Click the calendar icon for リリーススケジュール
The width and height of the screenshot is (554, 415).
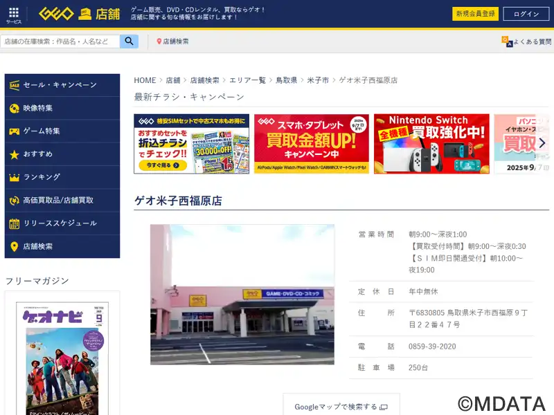[x=14, y=223]
